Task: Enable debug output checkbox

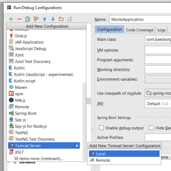Action: (x=101, y=128)
